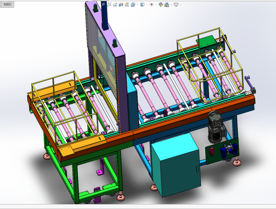Activate the Zoom to Area magnifier tool
The image size is (276, 209).
pyautogui.click(x=109, y=4)
